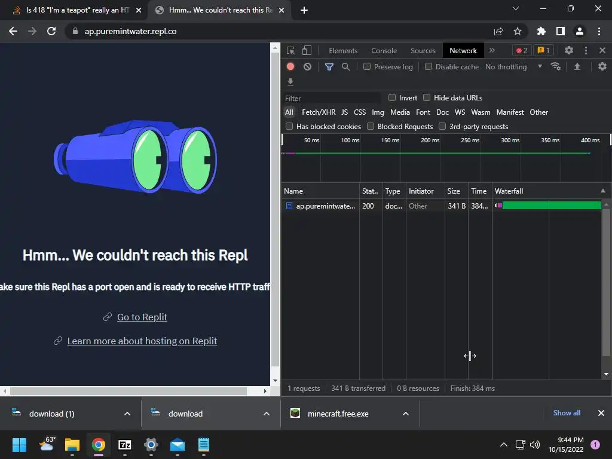Expand options for minecraft.free.exe download

click(x=406, y=414)
